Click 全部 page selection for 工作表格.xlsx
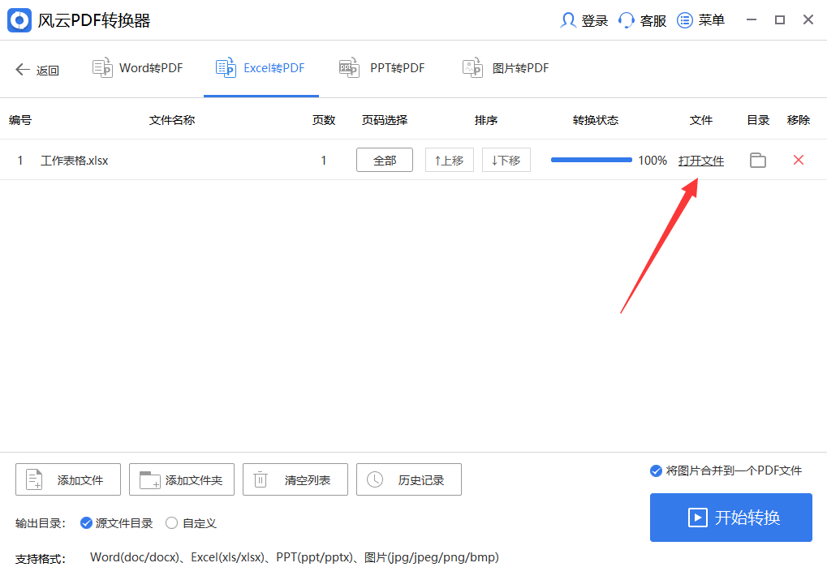The image size is (827, 580). [385, 160]
